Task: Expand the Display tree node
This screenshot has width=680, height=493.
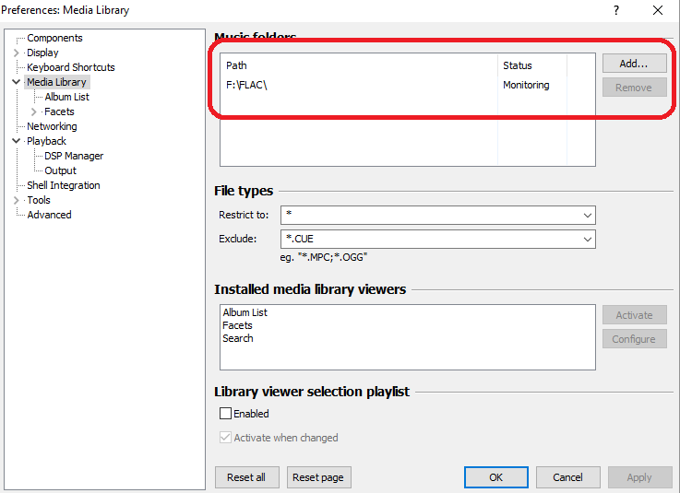Action: tap(16, 53)
